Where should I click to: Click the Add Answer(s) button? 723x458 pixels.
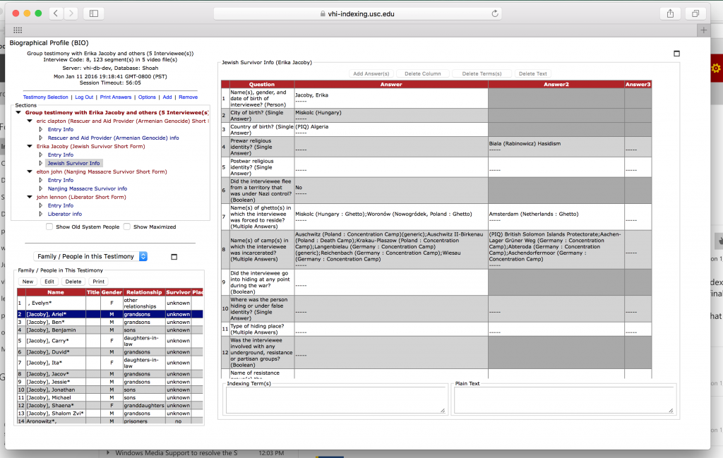[371, 73]
